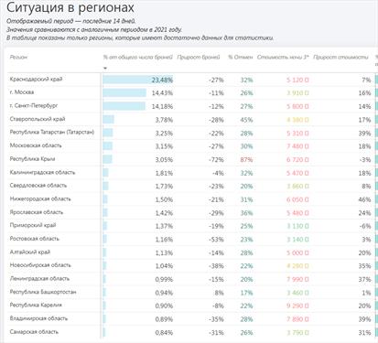The width and height of the screenshot is (378, 343).
Task: Click the 46% cost growth value
Action: click(x=364, y=199)
